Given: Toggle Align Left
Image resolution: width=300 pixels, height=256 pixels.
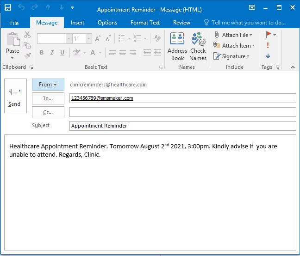Looking at the screenshot, I should pos(112,53).
